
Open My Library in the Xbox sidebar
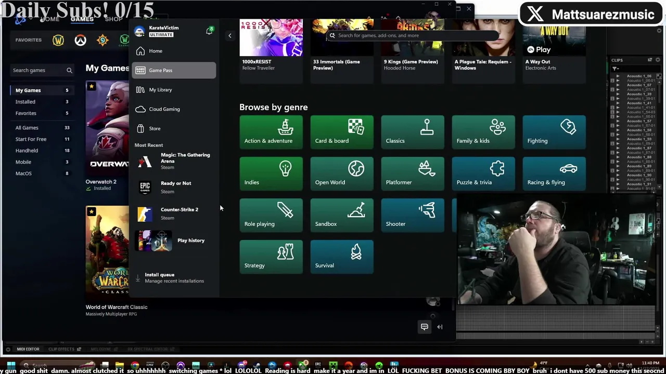(174, 90)
